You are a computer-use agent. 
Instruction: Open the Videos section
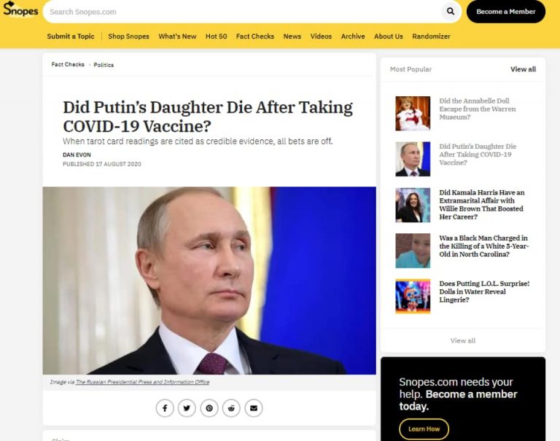[321, 36]
